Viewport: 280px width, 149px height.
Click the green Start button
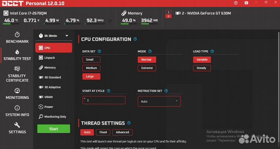(x=54, y=129)
